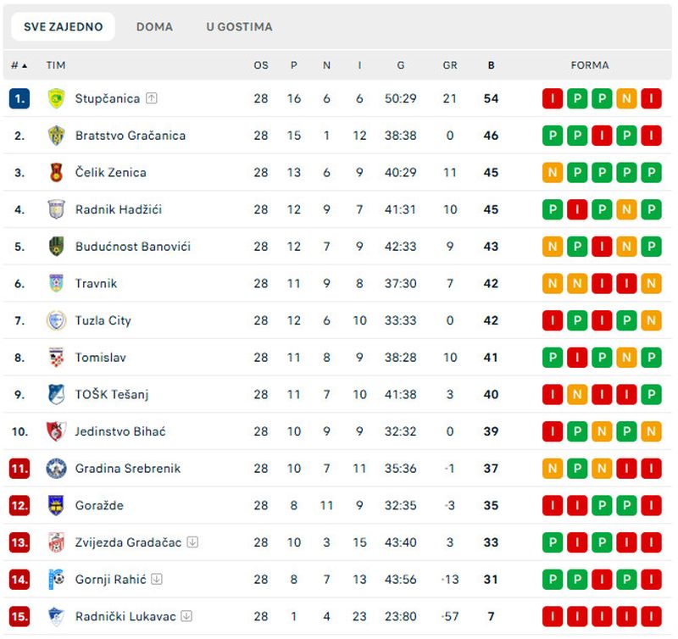Open the TOŠK Tešanj team page
This screenshot has height=639, width=678.
coord(113,394)
